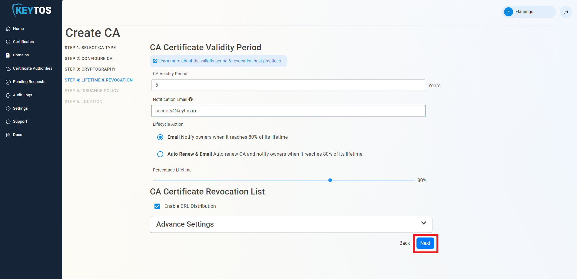Click the Certificate Authorities cloud icon
This screenshot has width=577, height=279.
click(x=8, y=68)
